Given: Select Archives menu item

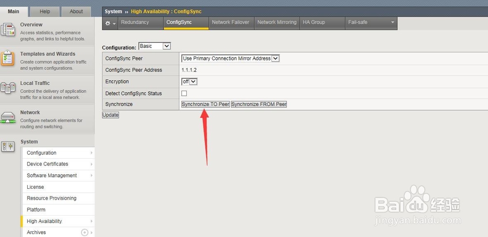Looking at the screenshot, I should pos(58,232).
